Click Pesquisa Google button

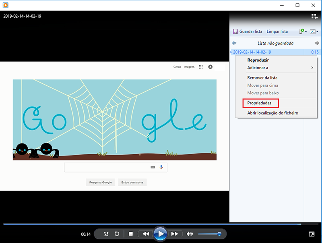(x=100, y=183)
